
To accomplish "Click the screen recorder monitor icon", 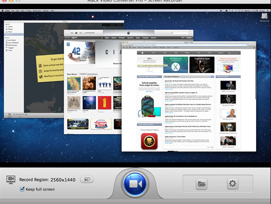I will pos(11,179).
